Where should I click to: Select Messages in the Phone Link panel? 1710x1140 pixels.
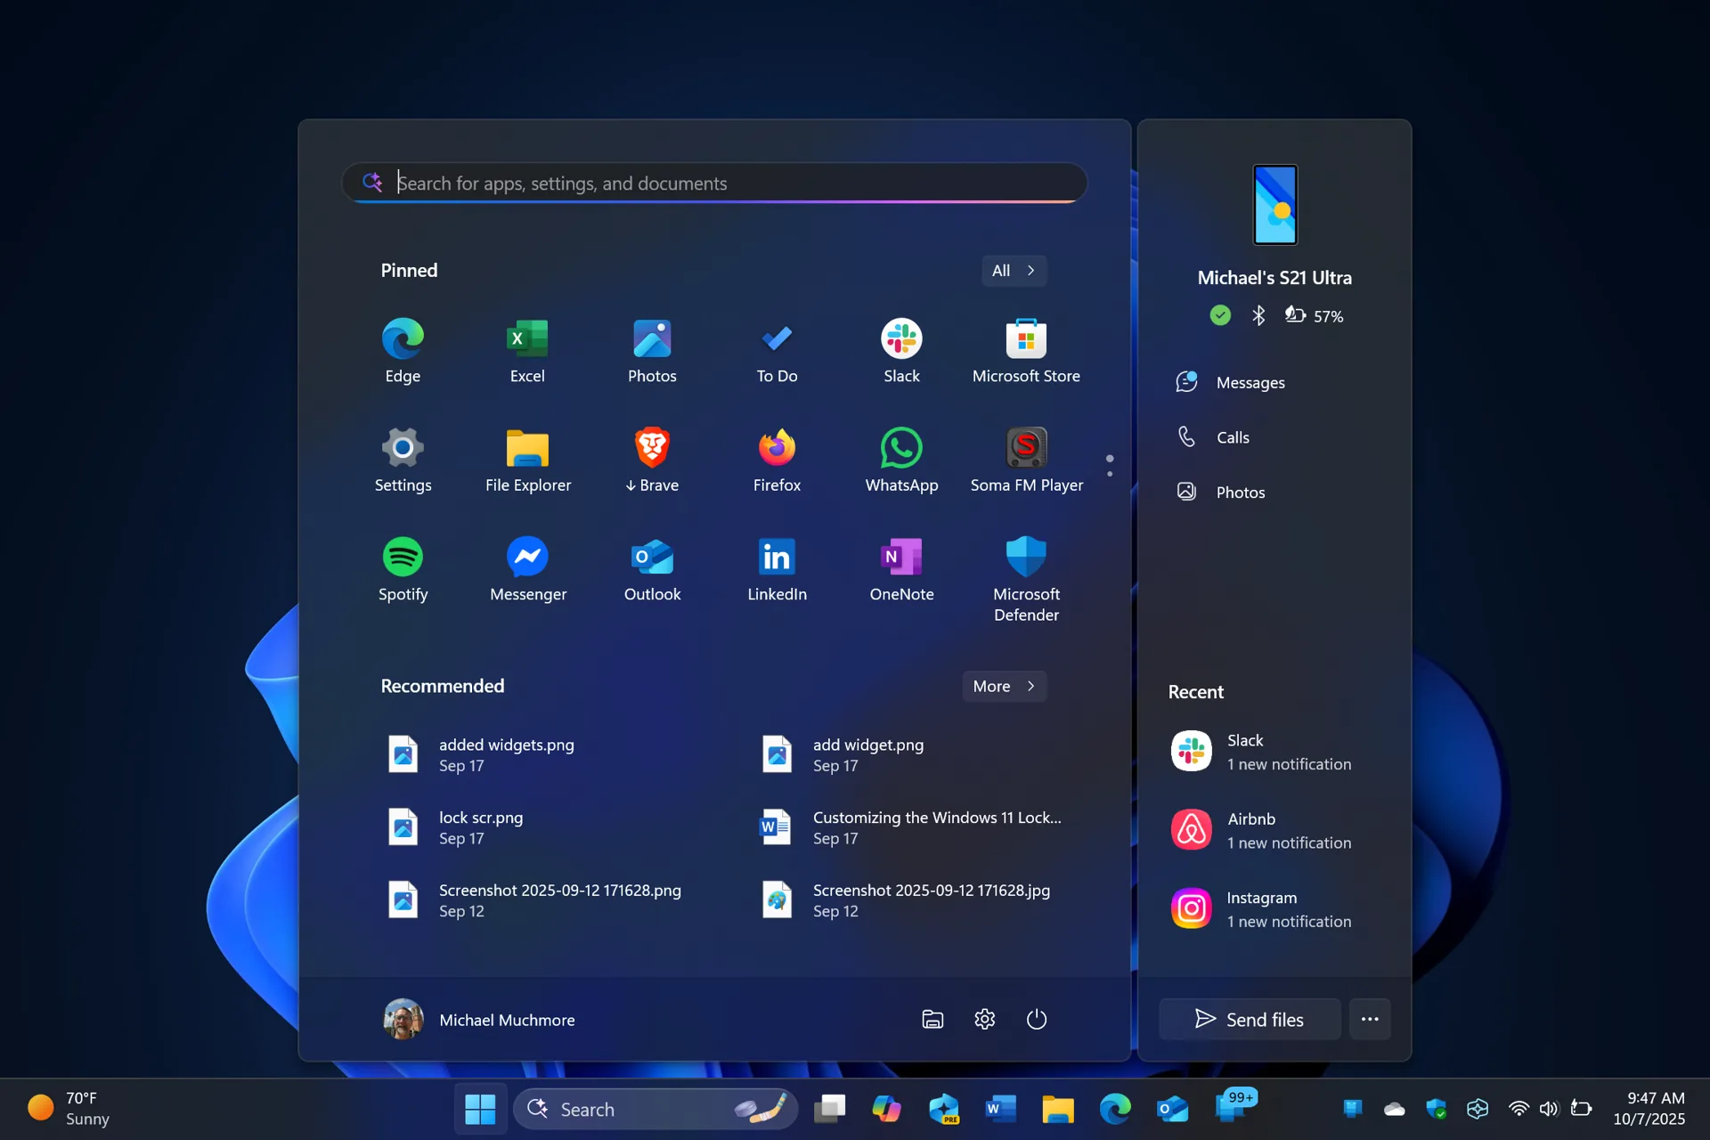1250,382
